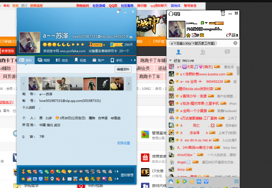
Task: Click the envelope mail icon in badge row
Action: [x=69, y=179]
